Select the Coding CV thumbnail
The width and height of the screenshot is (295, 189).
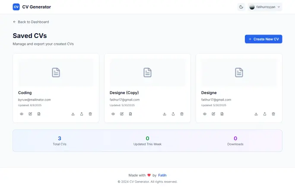coord(56,72)
